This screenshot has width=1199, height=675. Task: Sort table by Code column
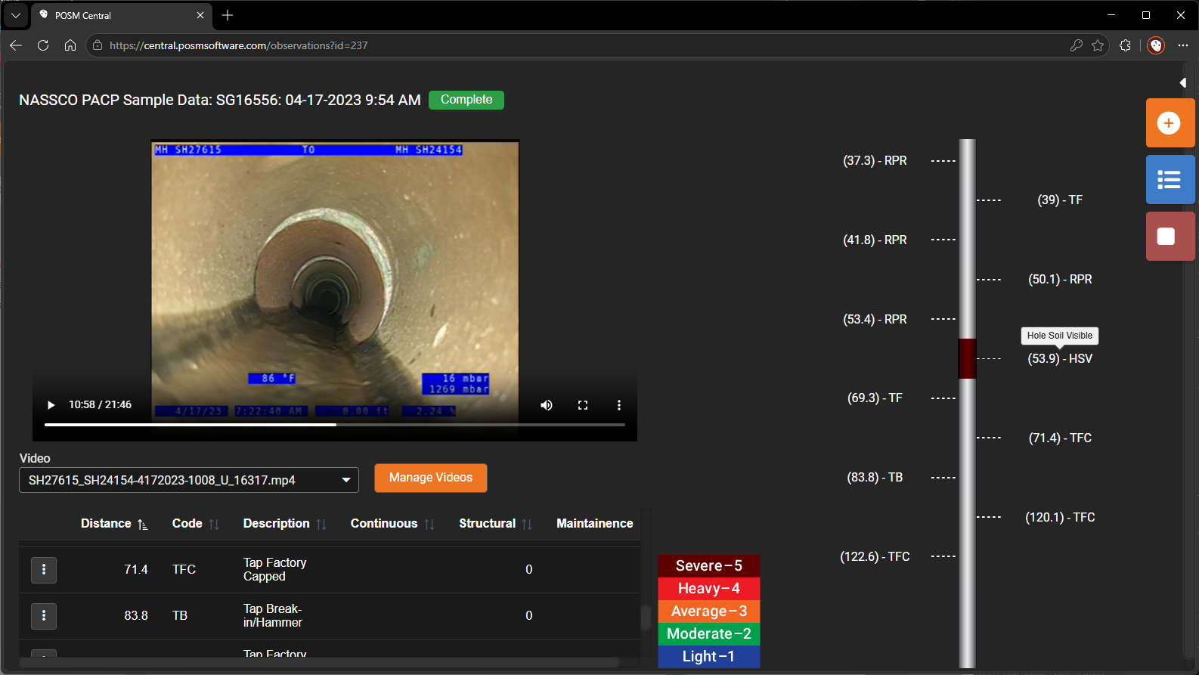tap(195, 524)
